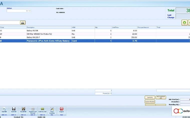Click unit price 350.00 cell
190x118 pixels.
click(124, 37)
